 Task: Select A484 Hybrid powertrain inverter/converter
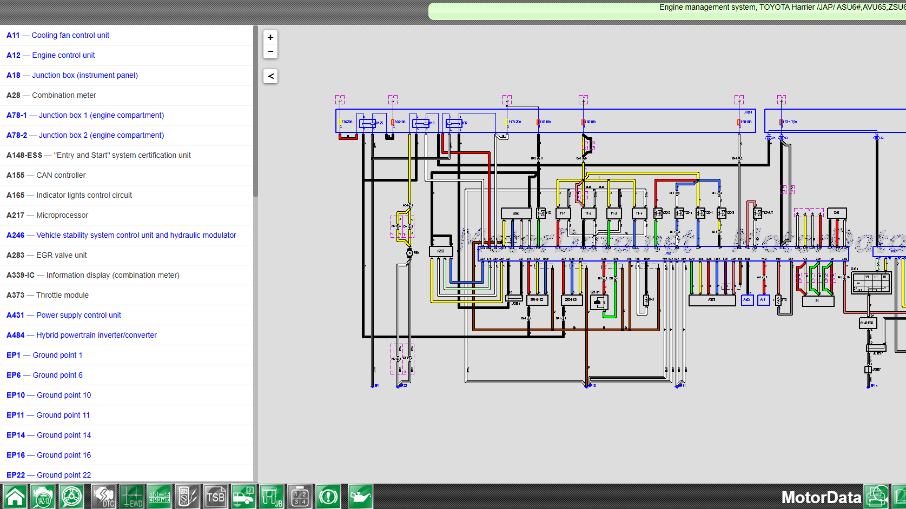point(81,335)
